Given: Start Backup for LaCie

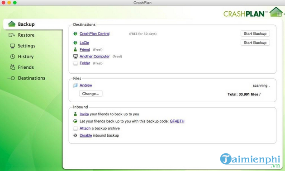Looking at the screenshot, I should pyautogui.click(x=255, y=43).
